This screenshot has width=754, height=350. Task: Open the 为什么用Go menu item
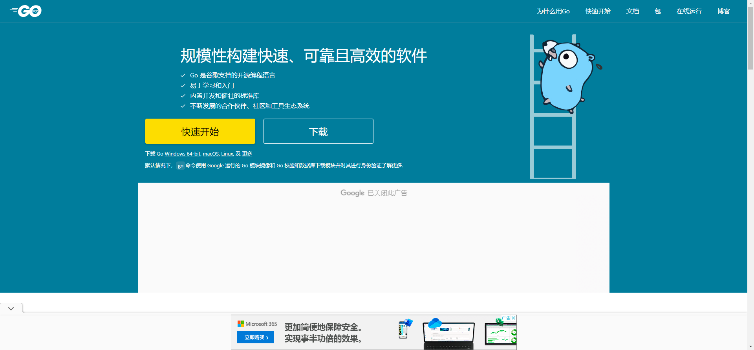click(x=553, y=11)
